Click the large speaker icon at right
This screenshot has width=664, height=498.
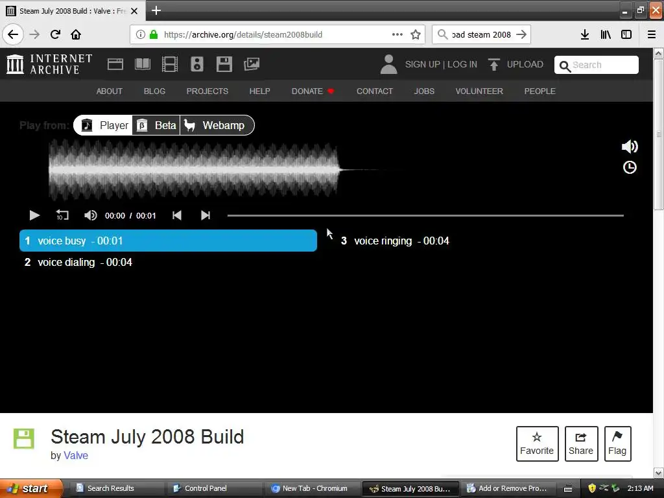click(630, 147)
